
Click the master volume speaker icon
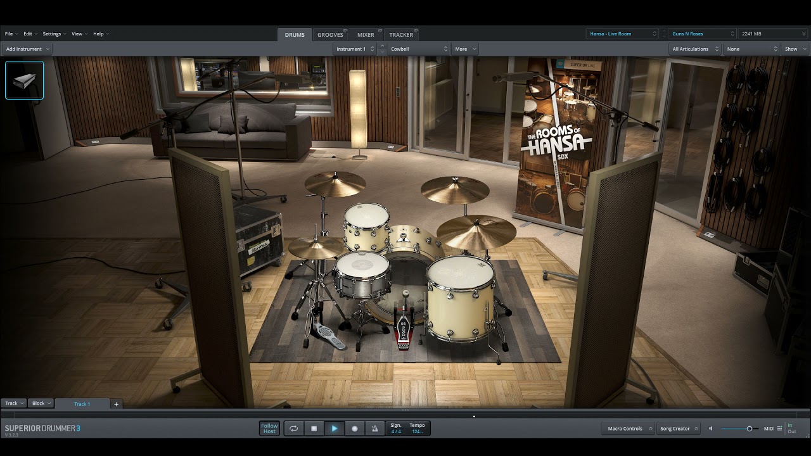(710, 429)
